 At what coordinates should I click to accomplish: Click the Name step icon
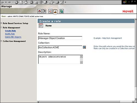tap(41, 26)
